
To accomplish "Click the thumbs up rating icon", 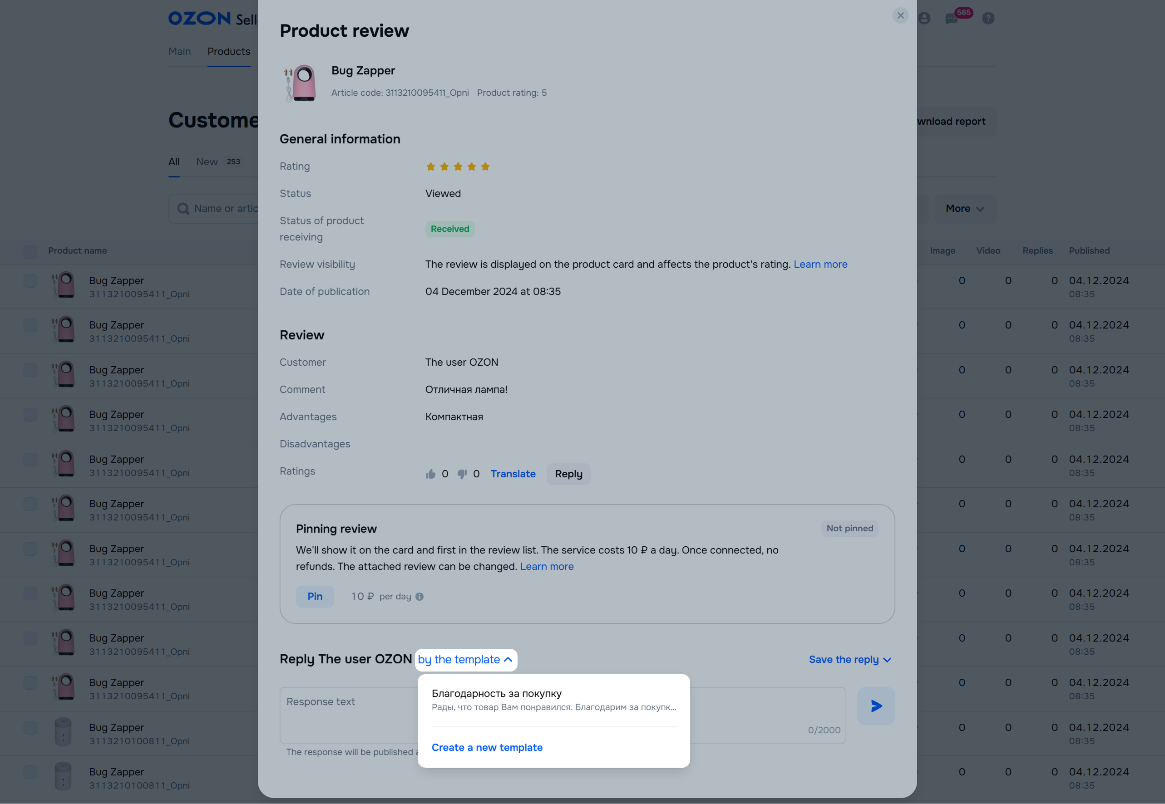I will click(430, 474).
